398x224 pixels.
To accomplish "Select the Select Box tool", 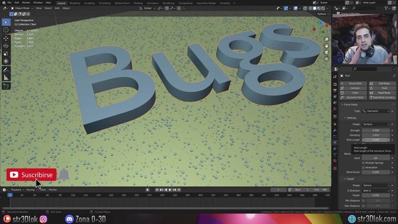I will 6,22.
